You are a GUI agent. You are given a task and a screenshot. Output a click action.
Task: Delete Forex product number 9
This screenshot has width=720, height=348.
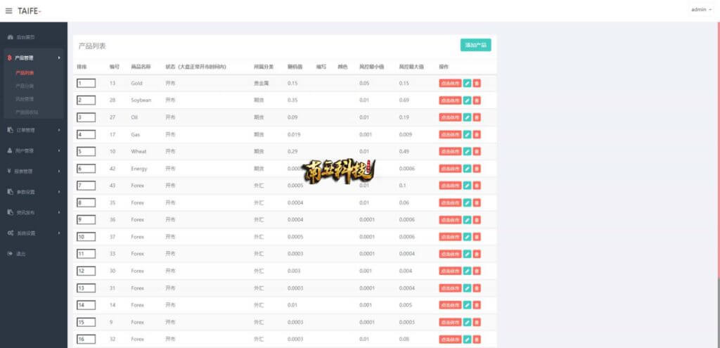(477, 322)
